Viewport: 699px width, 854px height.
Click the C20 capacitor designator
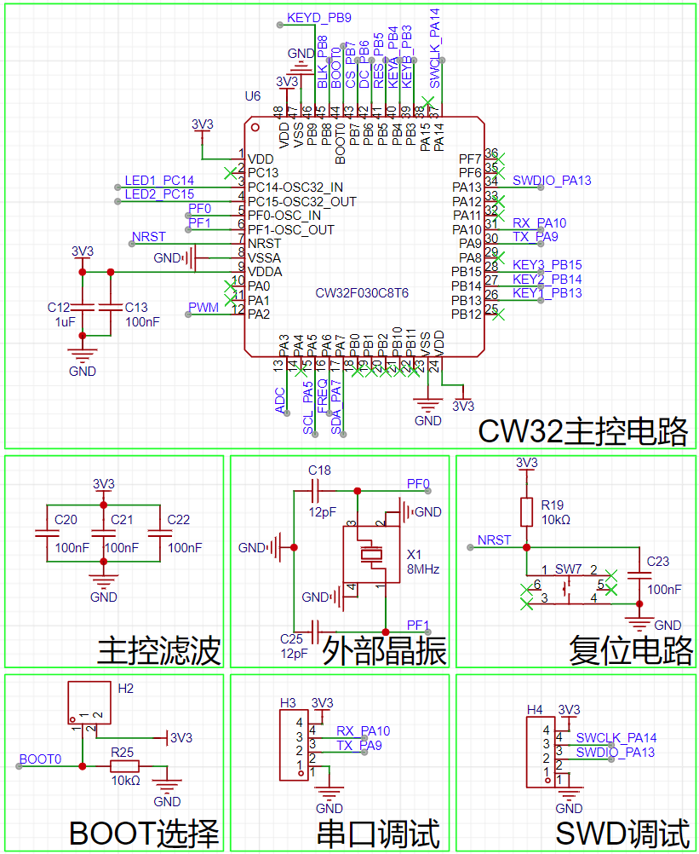click(x=66, y=520)
